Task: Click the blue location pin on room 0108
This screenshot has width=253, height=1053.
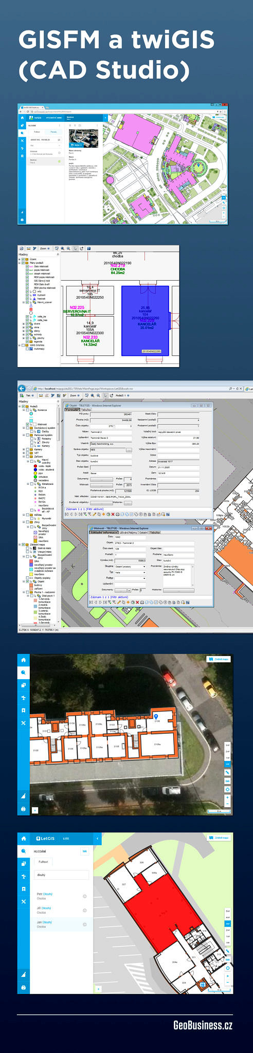Action: coord(156,716)
